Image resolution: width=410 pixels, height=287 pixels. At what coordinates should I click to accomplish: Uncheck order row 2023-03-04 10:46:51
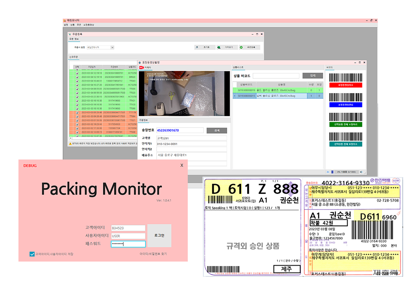coord(77,81)
